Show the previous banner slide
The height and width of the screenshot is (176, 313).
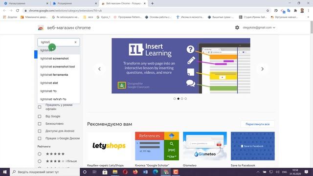[x=99, y=69]
